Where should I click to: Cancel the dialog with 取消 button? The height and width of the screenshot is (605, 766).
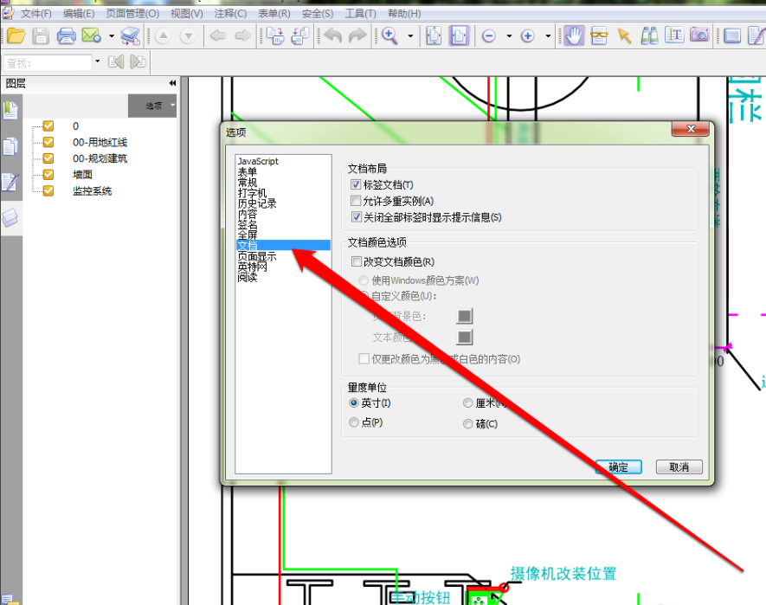pyautogui.click(x=679, y=467)
